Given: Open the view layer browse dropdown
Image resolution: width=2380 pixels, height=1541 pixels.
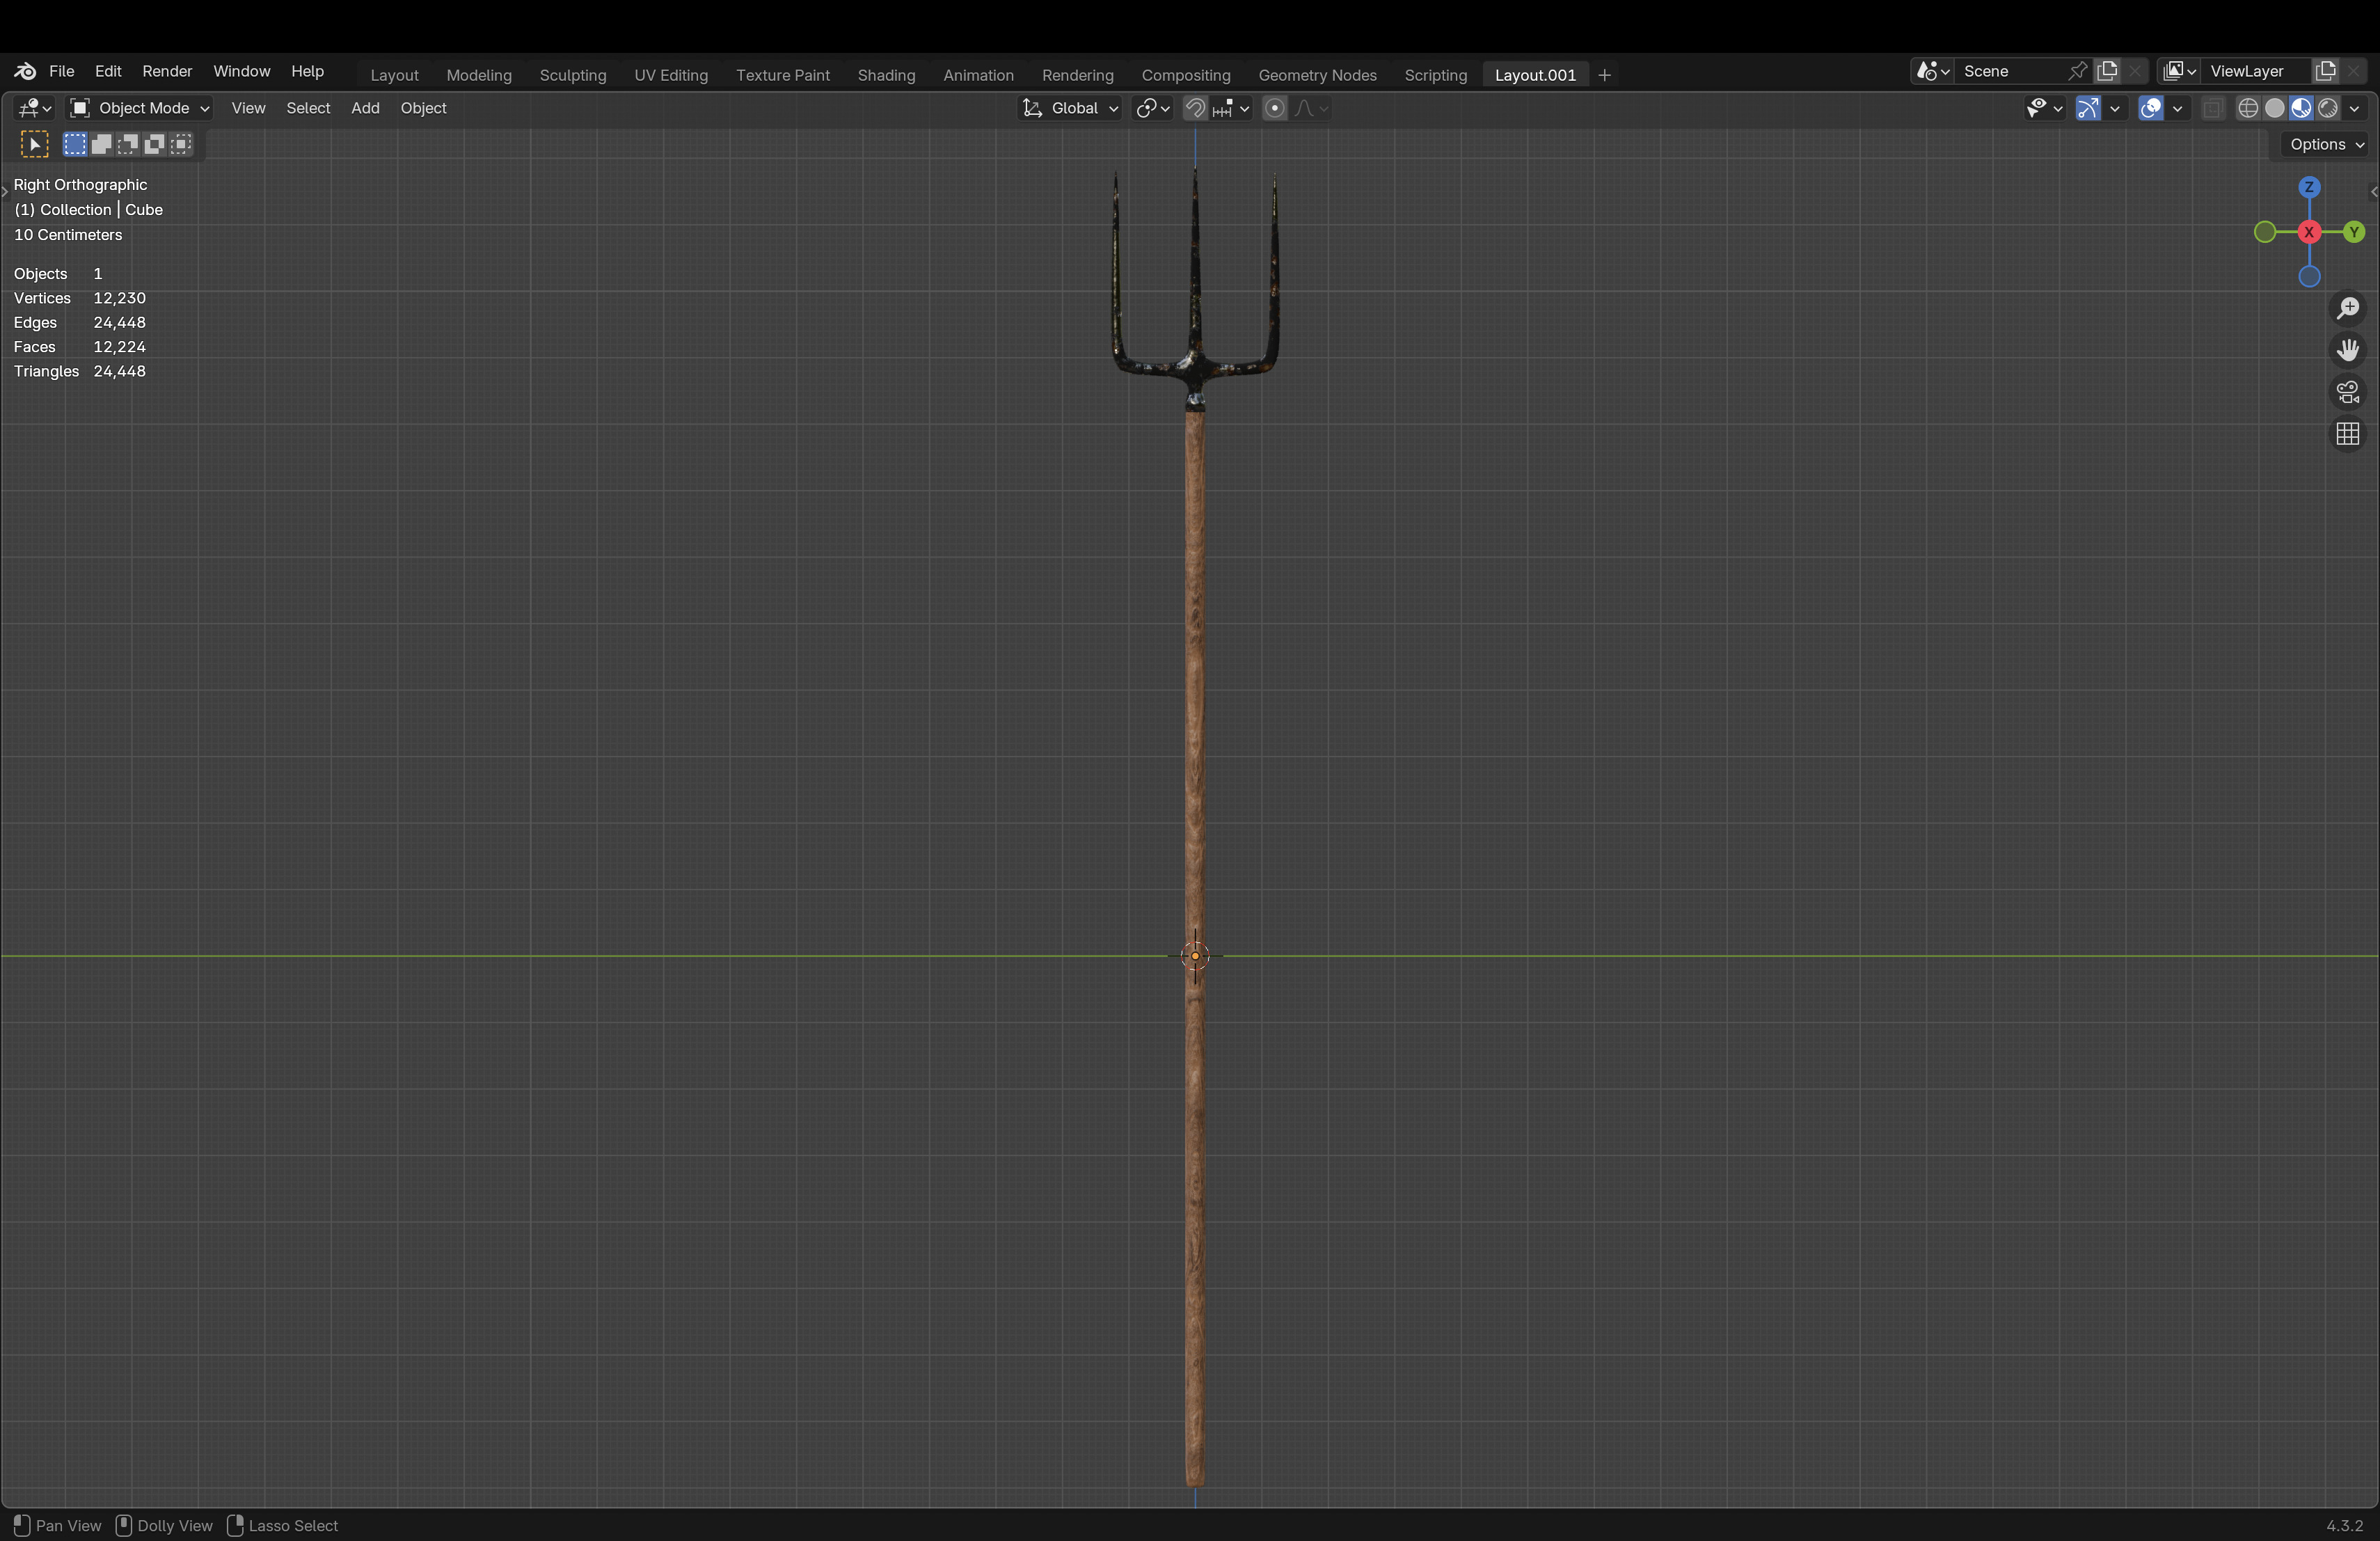Looking at the screenshot, I should 2179,71.
